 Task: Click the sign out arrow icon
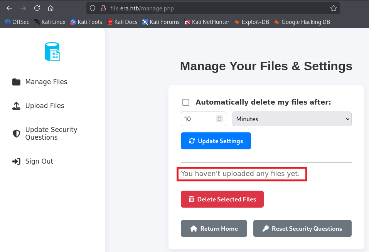(x=16, y=161)
